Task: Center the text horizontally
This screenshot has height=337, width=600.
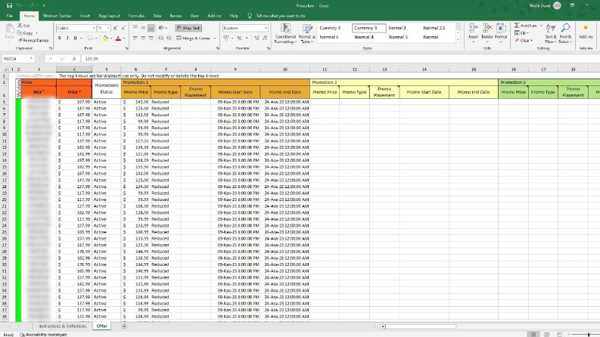Action: click(143, 39)
